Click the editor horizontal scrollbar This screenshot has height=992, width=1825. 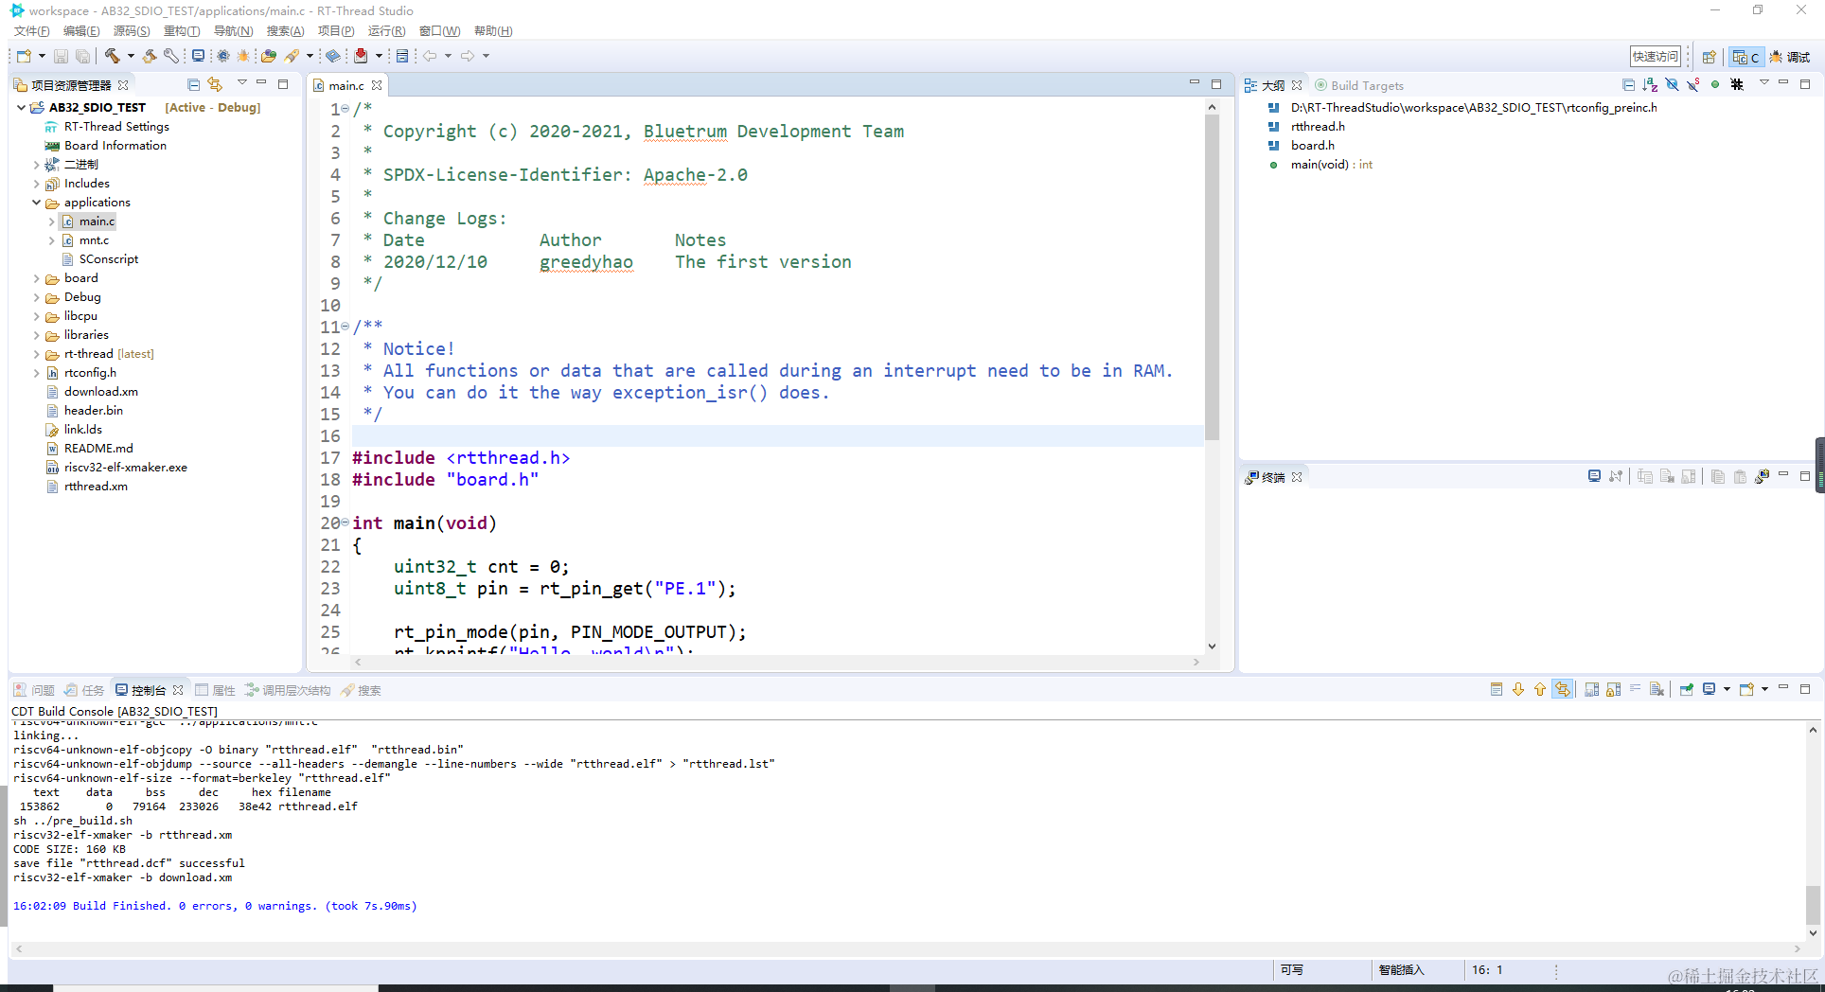click(777, 662)
